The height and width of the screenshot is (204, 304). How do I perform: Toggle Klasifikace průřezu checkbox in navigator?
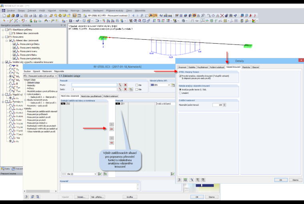tap(7, 30)
